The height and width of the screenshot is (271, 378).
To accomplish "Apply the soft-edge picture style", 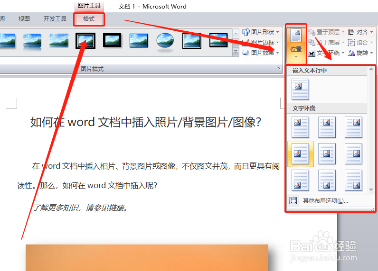I will point(59,40).
